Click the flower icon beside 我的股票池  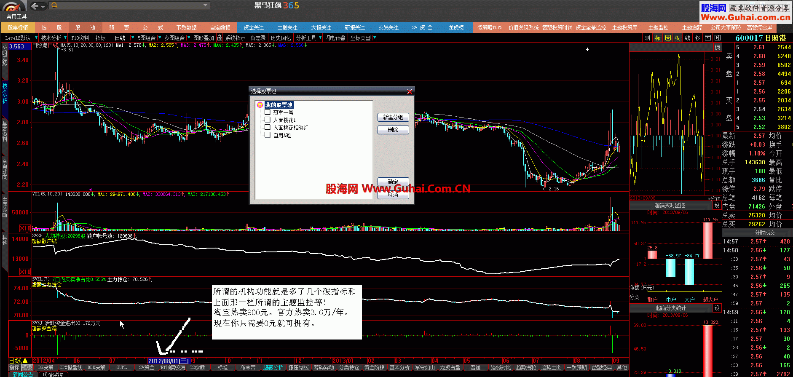tap(260, 104)
